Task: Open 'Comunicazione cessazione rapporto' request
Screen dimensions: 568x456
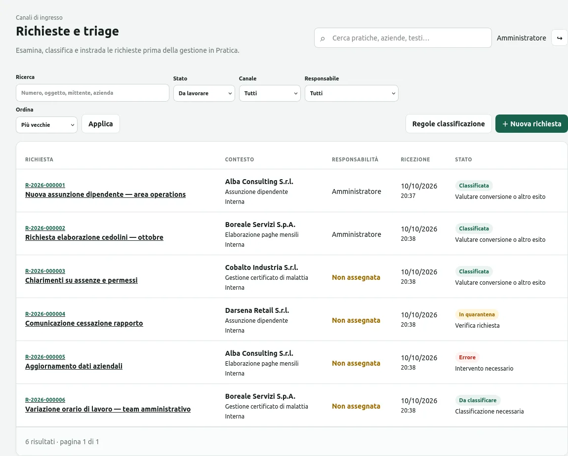Action: (84, 323)
